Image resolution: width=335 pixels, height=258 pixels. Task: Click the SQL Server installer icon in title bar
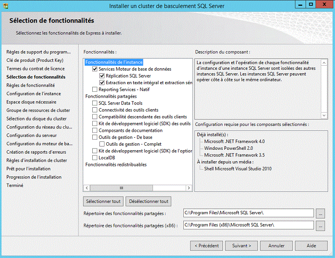point(6,6)
